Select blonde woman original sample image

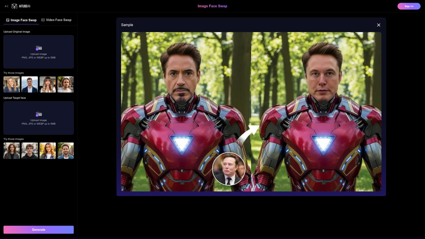click(12, 84)
